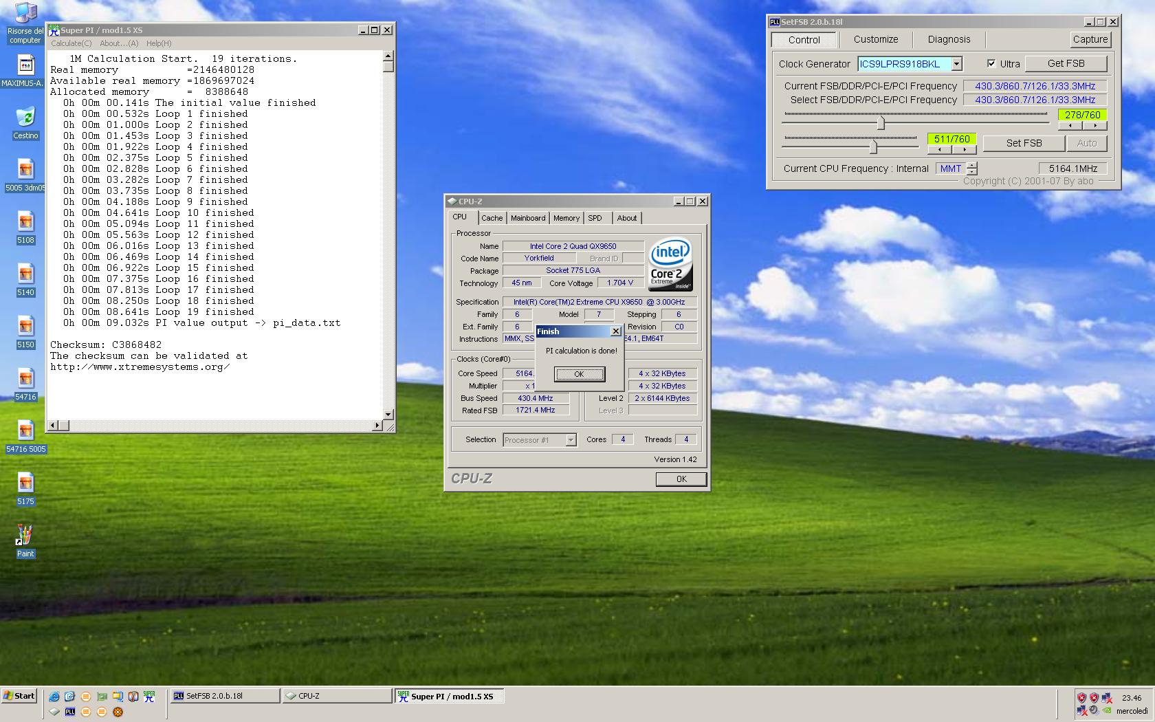Click the Intel Core 2 Extreme logo
This screenshot has width=1155, height=722.
point(670,265)
